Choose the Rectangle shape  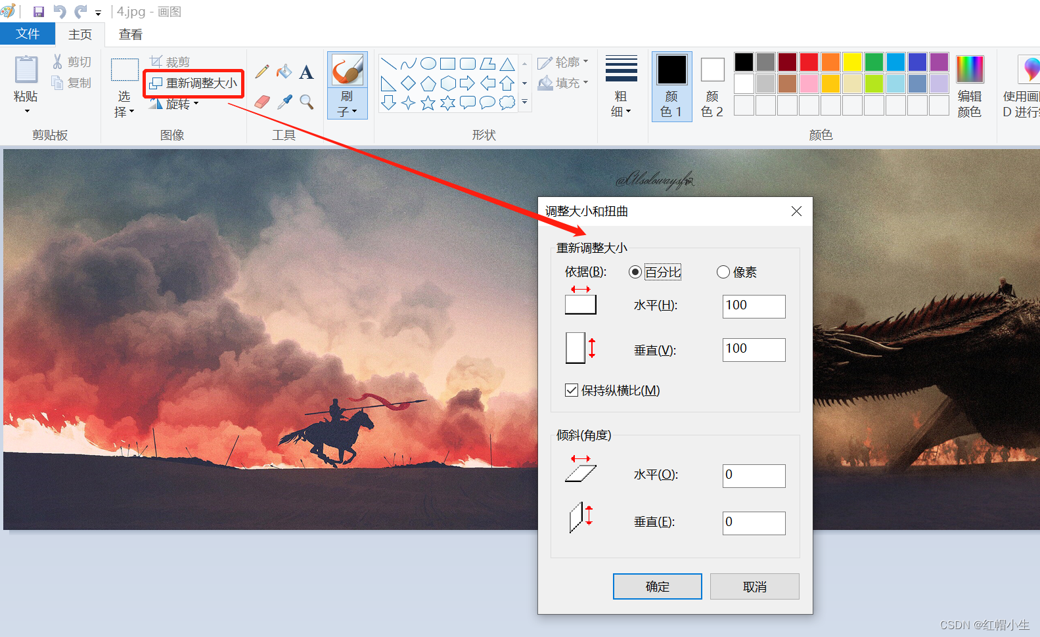coord(448,64)
